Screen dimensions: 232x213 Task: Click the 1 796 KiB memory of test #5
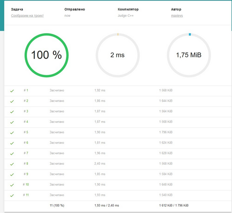(166, 132)
